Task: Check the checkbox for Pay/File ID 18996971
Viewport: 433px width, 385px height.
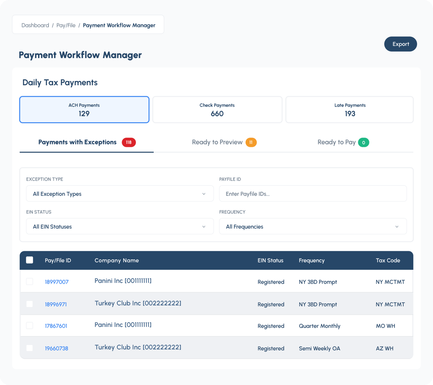Action: pos(29,304)
